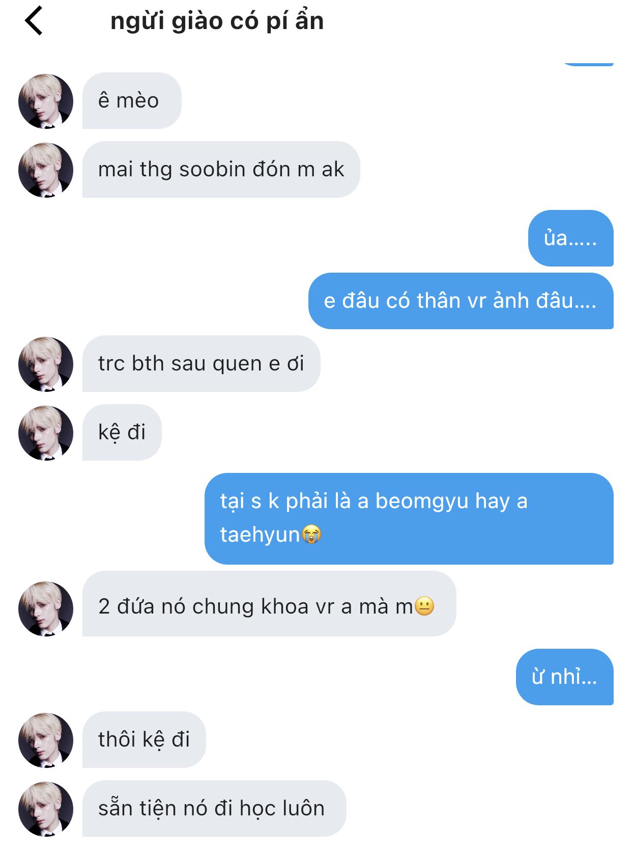Image resolution: width=632 pixels, height=849 pixels.
Task: Select 'mai thg soobin đón m ak' bubble
Action: click(221, 169)
